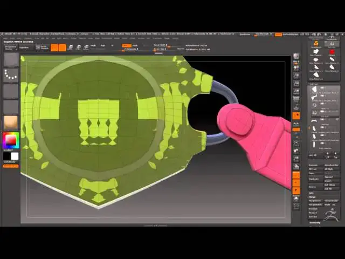
Task: Select the Scale transform icon
Action: click(78, 47)
